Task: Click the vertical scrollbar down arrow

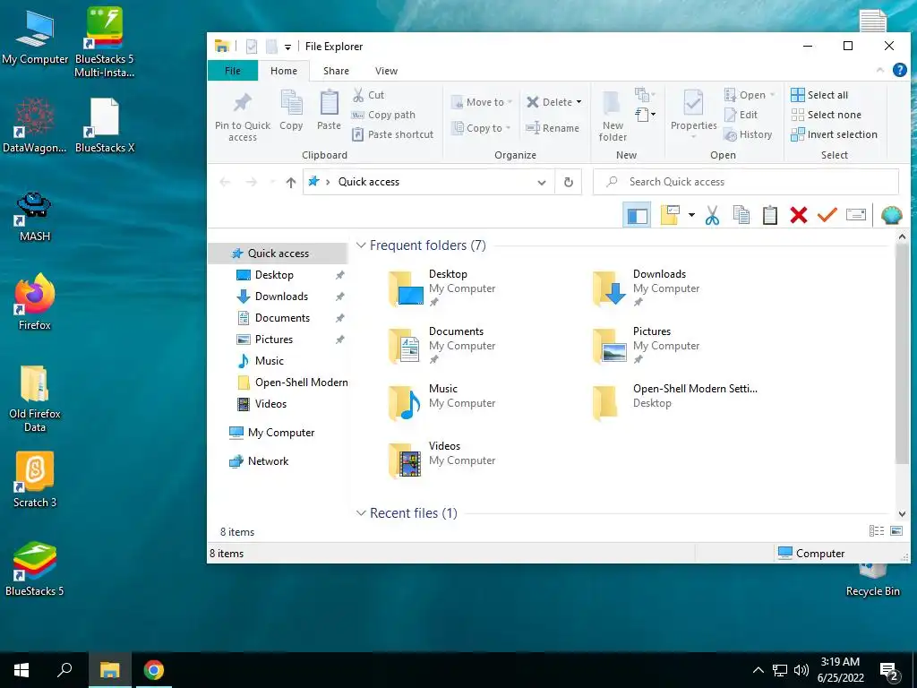Action: (x=902, y=513)
